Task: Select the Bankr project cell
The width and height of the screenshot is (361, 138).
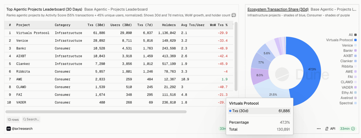Action: (21, 48)
